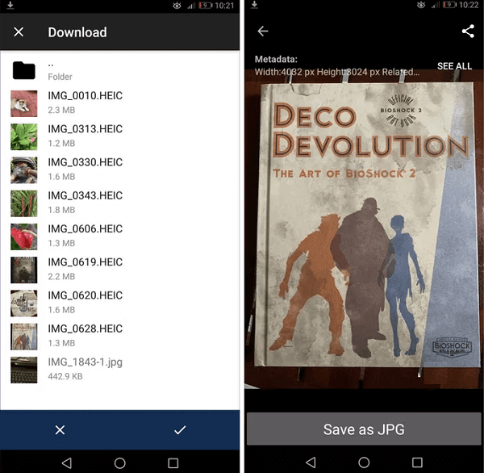Tap the 442.9 KB file size label
This screenshot has height=473, width=484.
pos(65,376)
